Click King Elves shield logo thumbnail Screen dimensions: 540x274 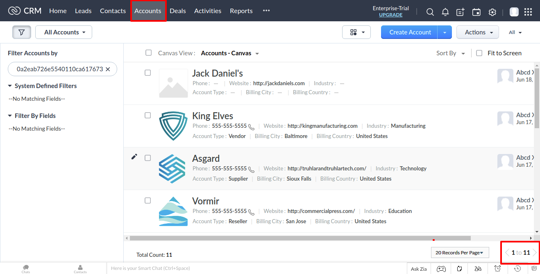tap(173, 126)
